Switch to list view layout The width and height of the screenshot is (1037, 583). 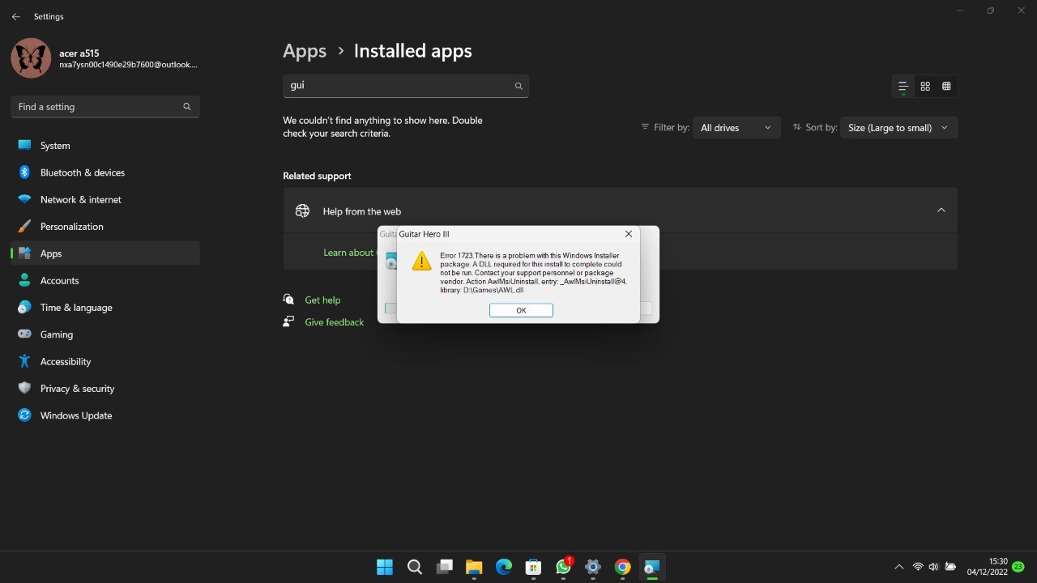tap(903, 87)
